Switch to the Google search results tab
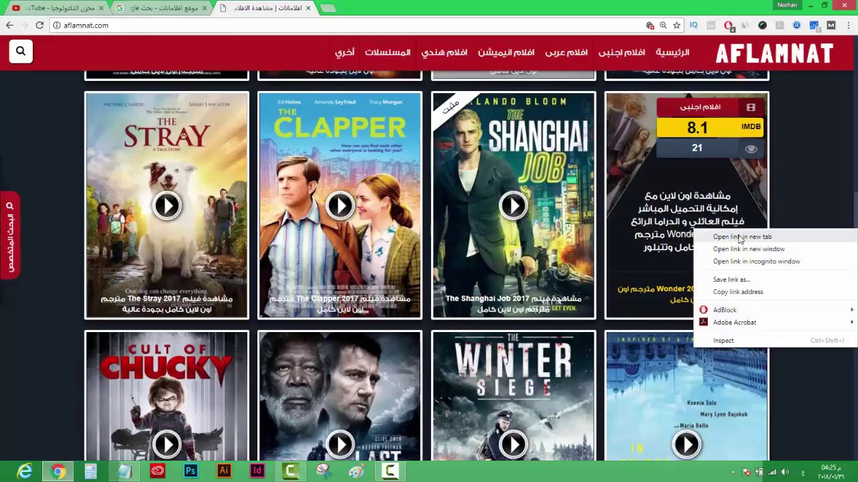 coord(161,8)
